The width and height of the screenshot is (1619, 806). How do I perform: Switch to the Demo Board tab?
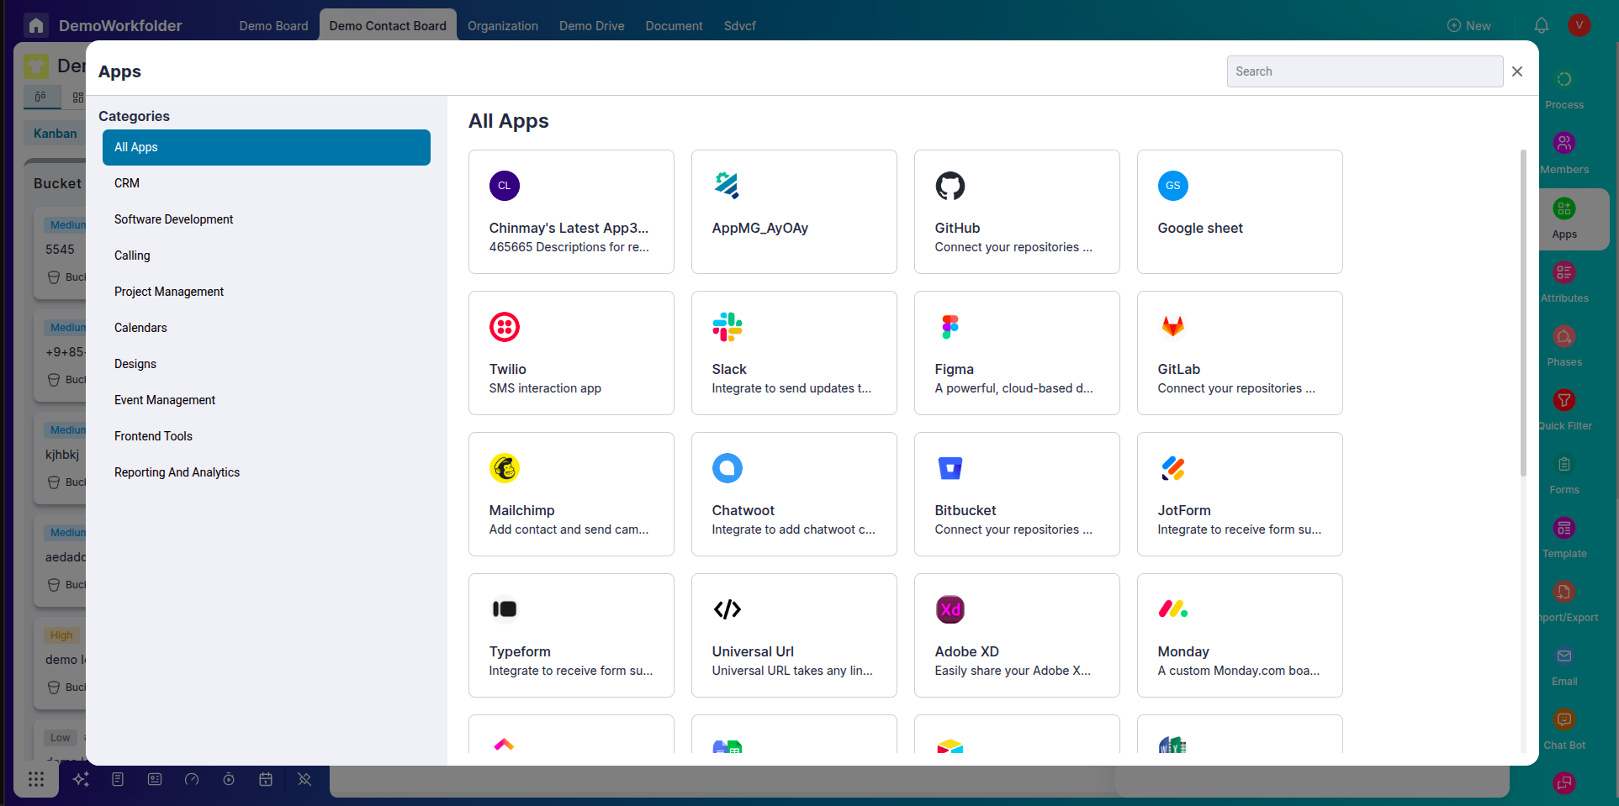(x=273, y=26)
